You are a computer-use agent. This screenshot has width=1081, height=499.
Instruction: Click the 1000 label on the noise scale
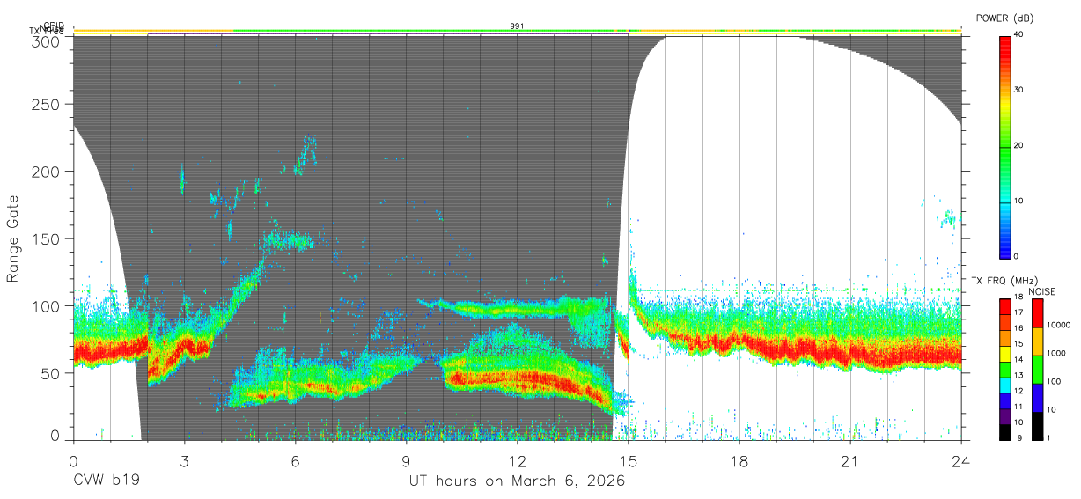click(1055, 354)
